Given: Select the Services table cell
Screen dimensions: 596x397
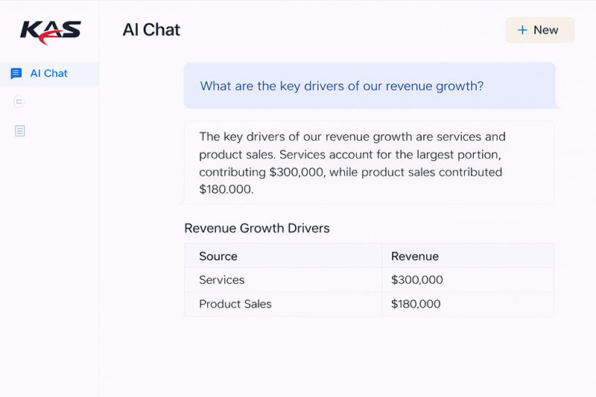Looking at the screenshot, I should tap(222, 280).
